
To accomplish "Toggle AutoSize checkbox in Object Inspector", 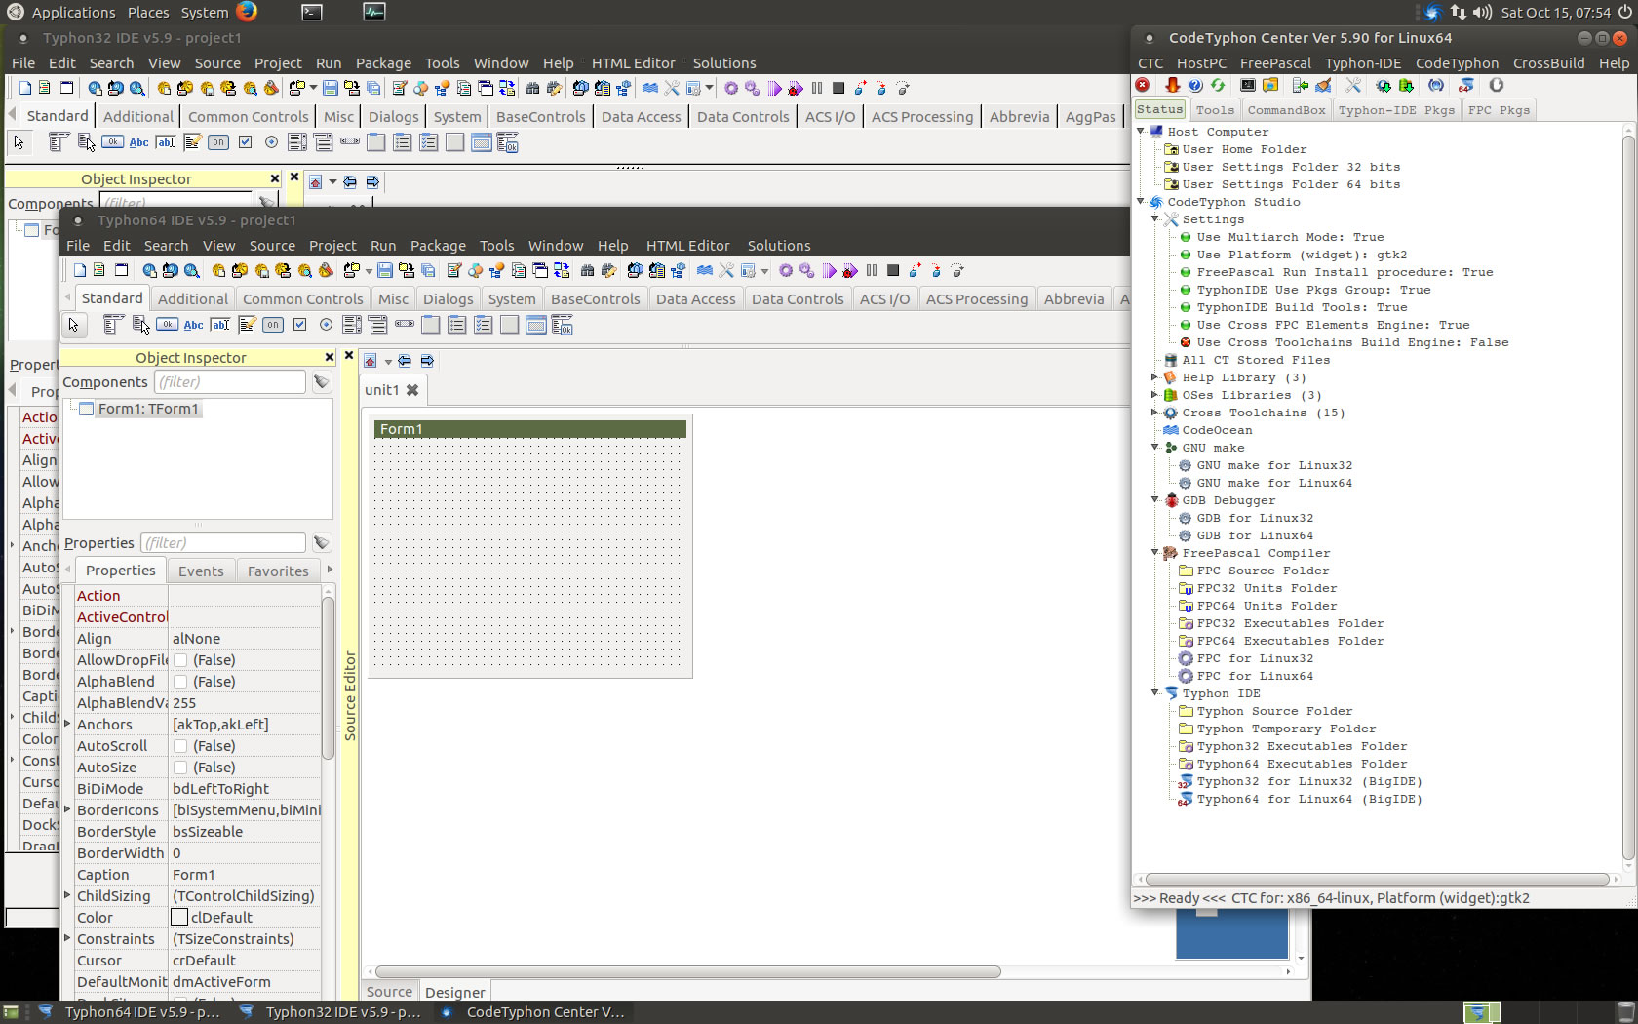I will tap(180, 768).
